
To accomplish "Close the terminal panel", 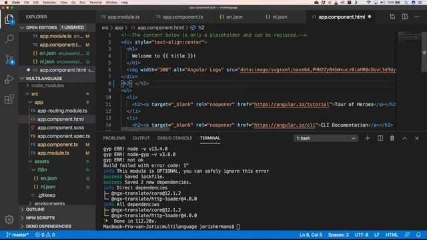I will pos(417,138).
